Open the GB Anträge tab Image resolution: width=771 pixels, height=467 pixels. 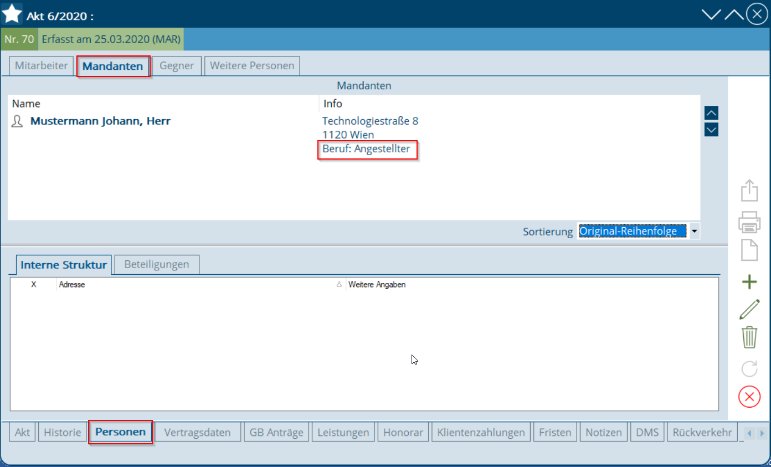276,432
